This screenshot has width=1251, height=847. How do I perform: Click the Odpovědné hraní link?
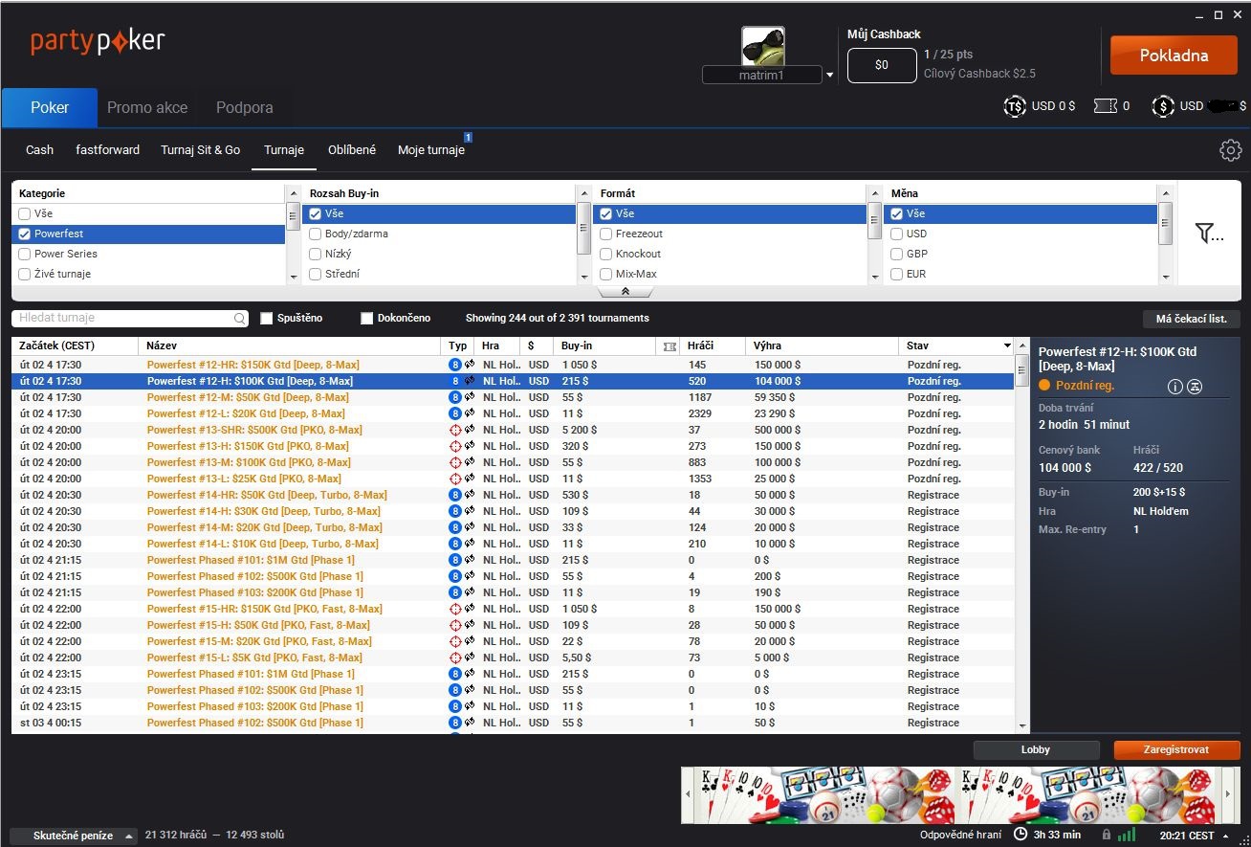961,835
